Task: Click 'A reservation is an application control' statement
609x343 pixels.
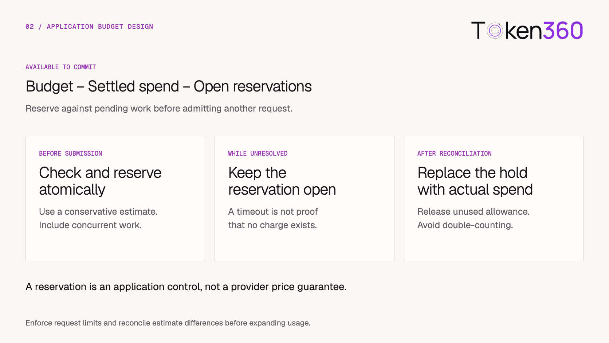Action: point(186,287)
